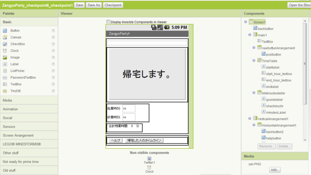Open help for the TextBox component
Screen dimensions: 311x175
point(53,84)
